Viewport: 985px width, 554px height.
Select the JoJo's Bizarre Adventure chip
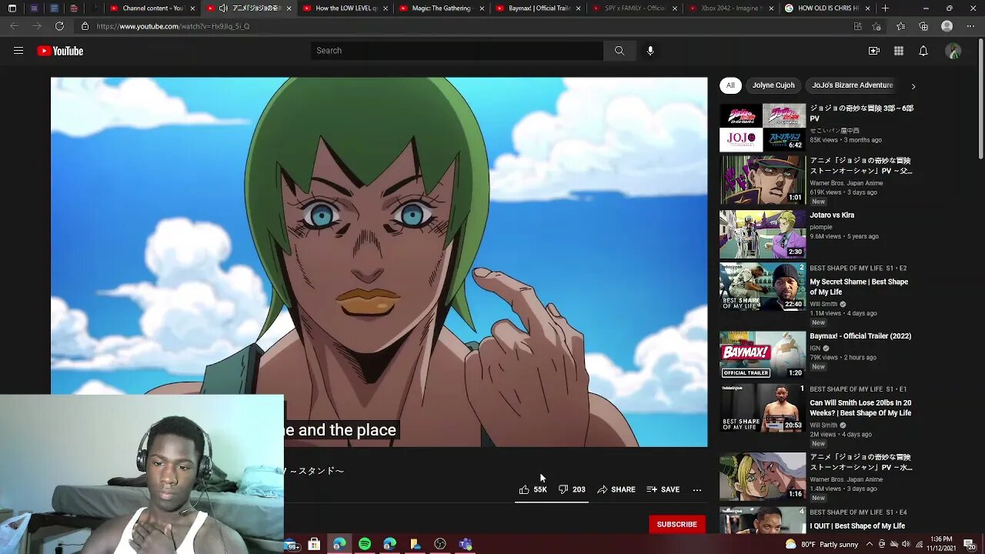pyautogui.click(x=852, y=85)
